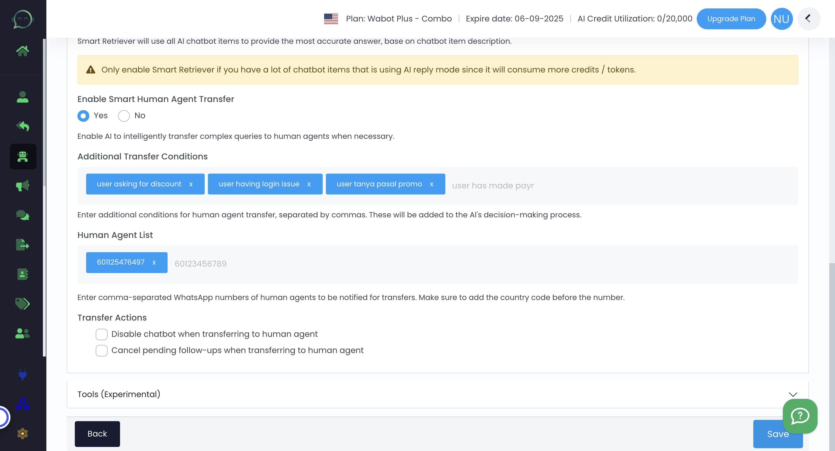
Task: Open the NU user avatar menu
Action: tap(781, 19)
